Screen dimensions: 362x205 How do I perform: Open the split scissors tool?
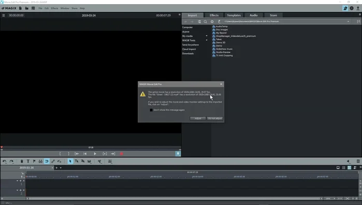99,161
